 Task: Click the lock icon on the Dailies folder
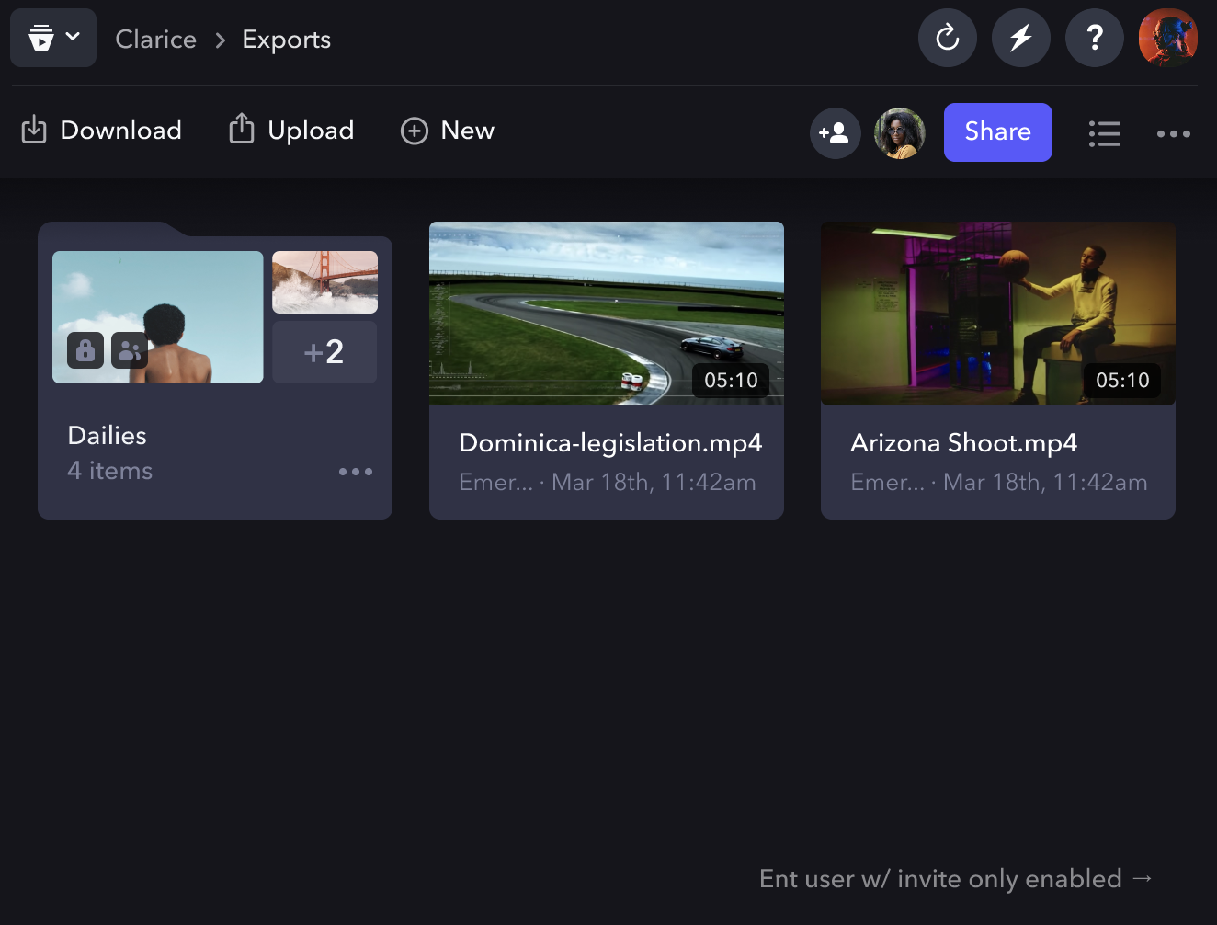click(85, 350)
